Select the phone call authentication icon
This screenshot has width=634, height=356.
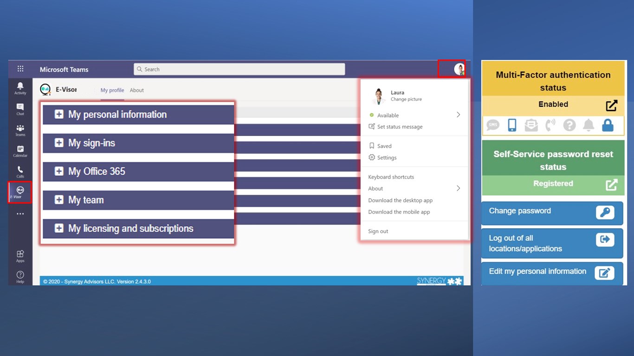click(x=550, y=125)
